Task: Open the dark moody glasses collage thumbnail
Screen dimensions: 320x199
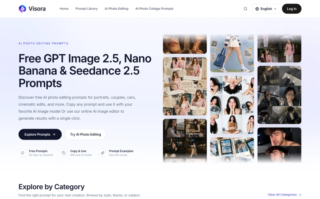Action: pos(279,95)
